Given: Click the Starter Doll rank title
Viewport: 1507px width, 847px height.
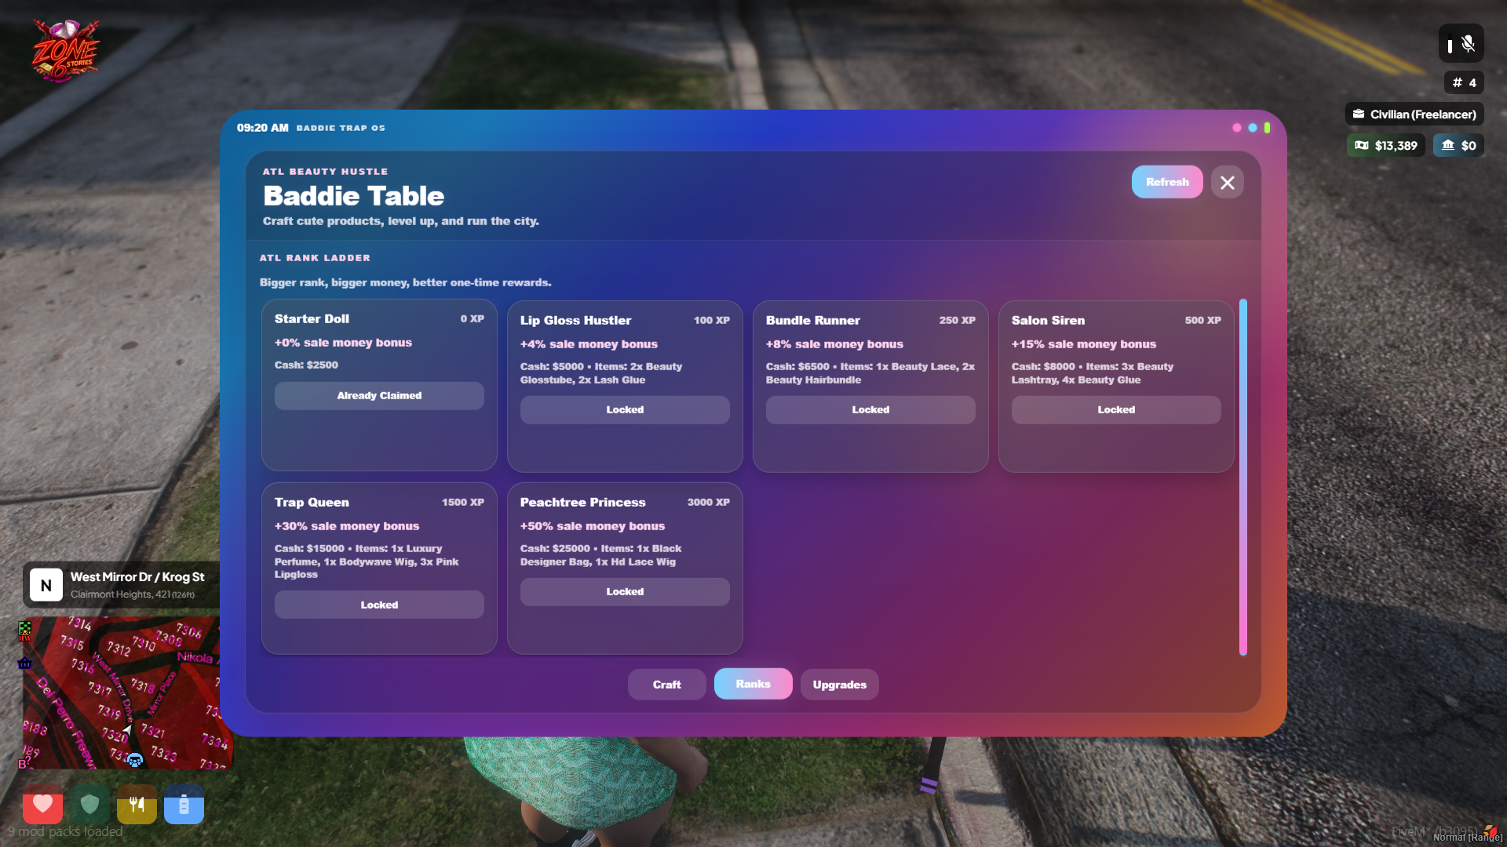Looking at the screenshot, I should [x=312, y=319].
